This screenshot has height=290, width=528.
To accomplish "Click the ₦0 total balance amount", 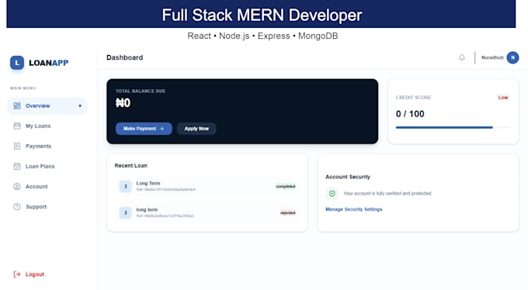I will pyautogui.click(x=123, y=103).
